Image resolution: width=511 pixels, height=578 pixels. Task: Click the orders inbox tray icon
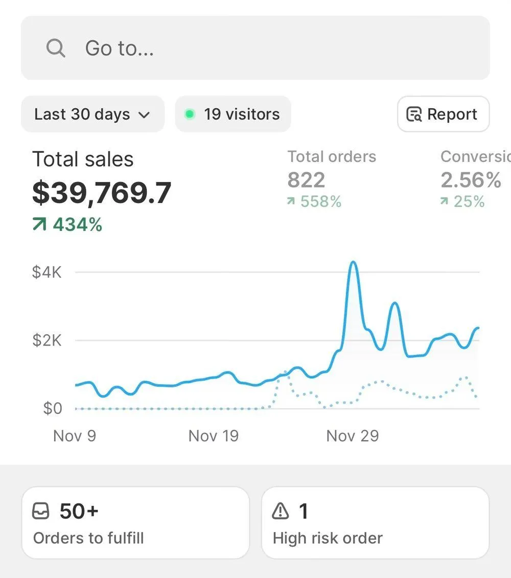point(41,511)
